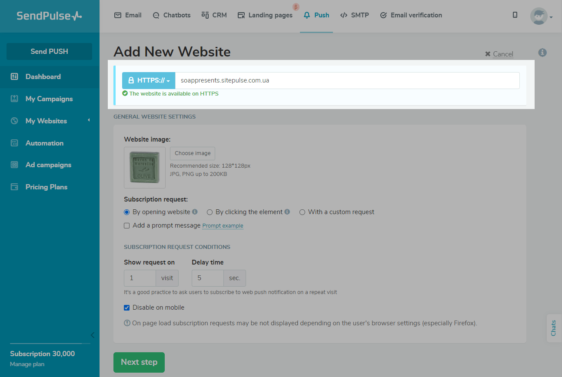
Task: Collapse the sidebar with the chevron arrow
Action: pos(92,335)
